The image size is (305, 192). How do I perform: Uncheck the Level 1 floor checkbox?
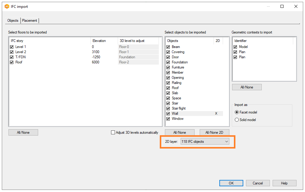coord(12,47)
